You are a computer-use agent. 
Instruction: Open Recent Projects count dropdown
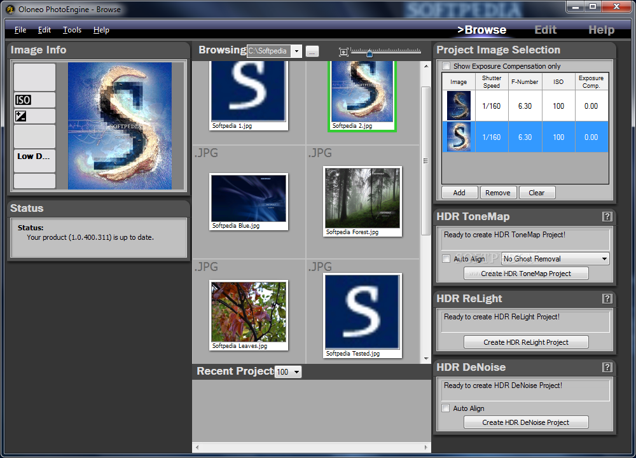288,371
